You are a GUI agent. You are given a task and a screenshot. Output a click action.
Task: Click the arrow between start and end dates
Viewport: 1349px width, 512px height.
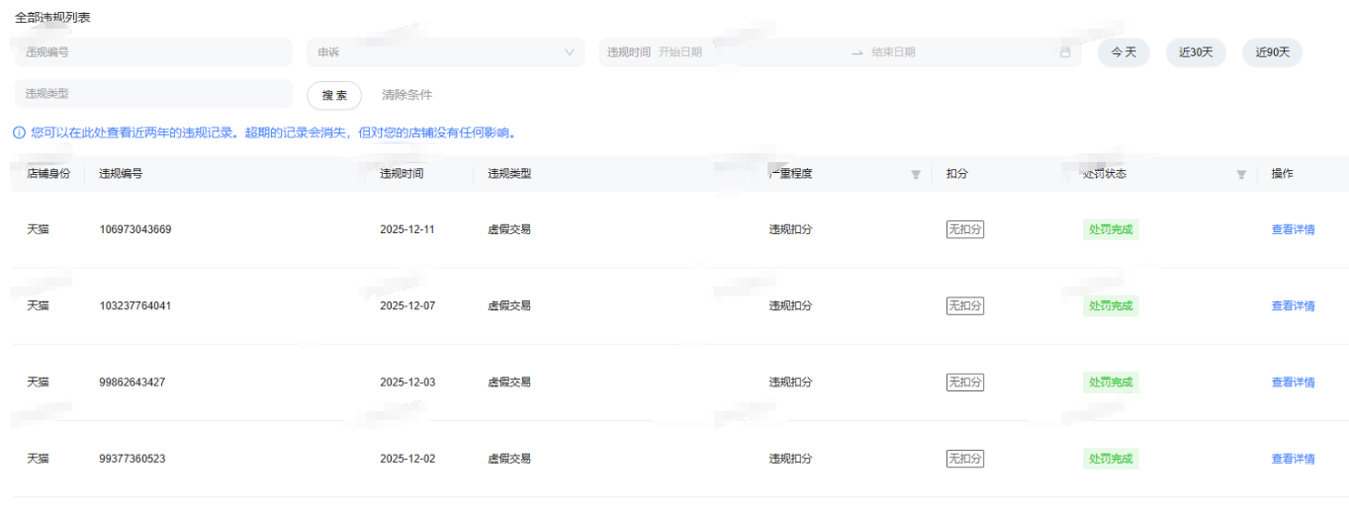click(x=857, y=52)
